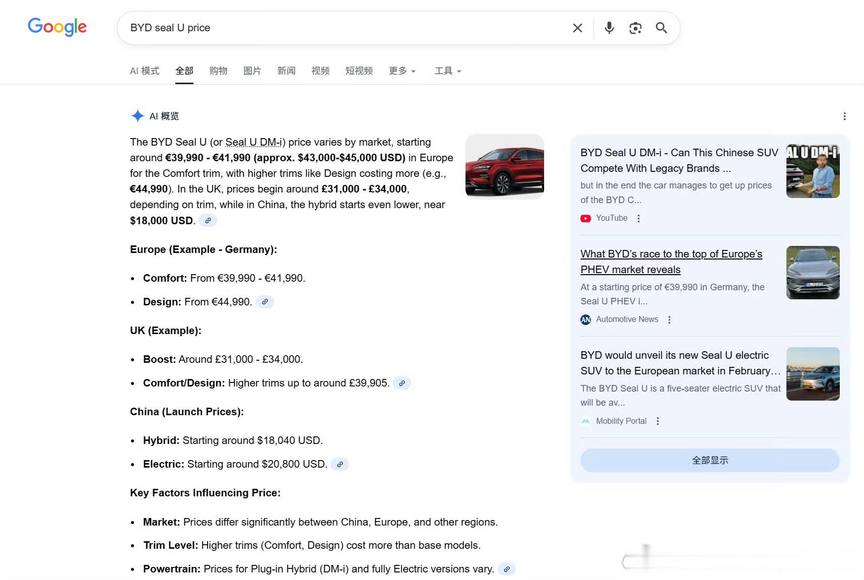This screenshot has height=580, width=864.
Task: Submit search with magnifying glass icon
Action: coord(661,28)
